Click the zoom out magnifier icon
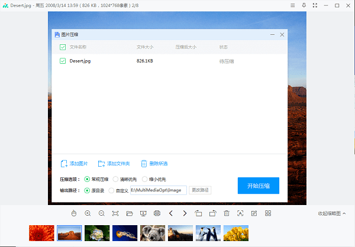355x247 pixels. click(101, 213)
